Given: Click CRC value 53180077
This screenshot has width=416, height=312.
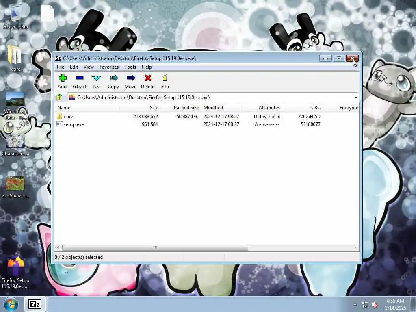Looking at the screenshot, I should coord(310,124).
